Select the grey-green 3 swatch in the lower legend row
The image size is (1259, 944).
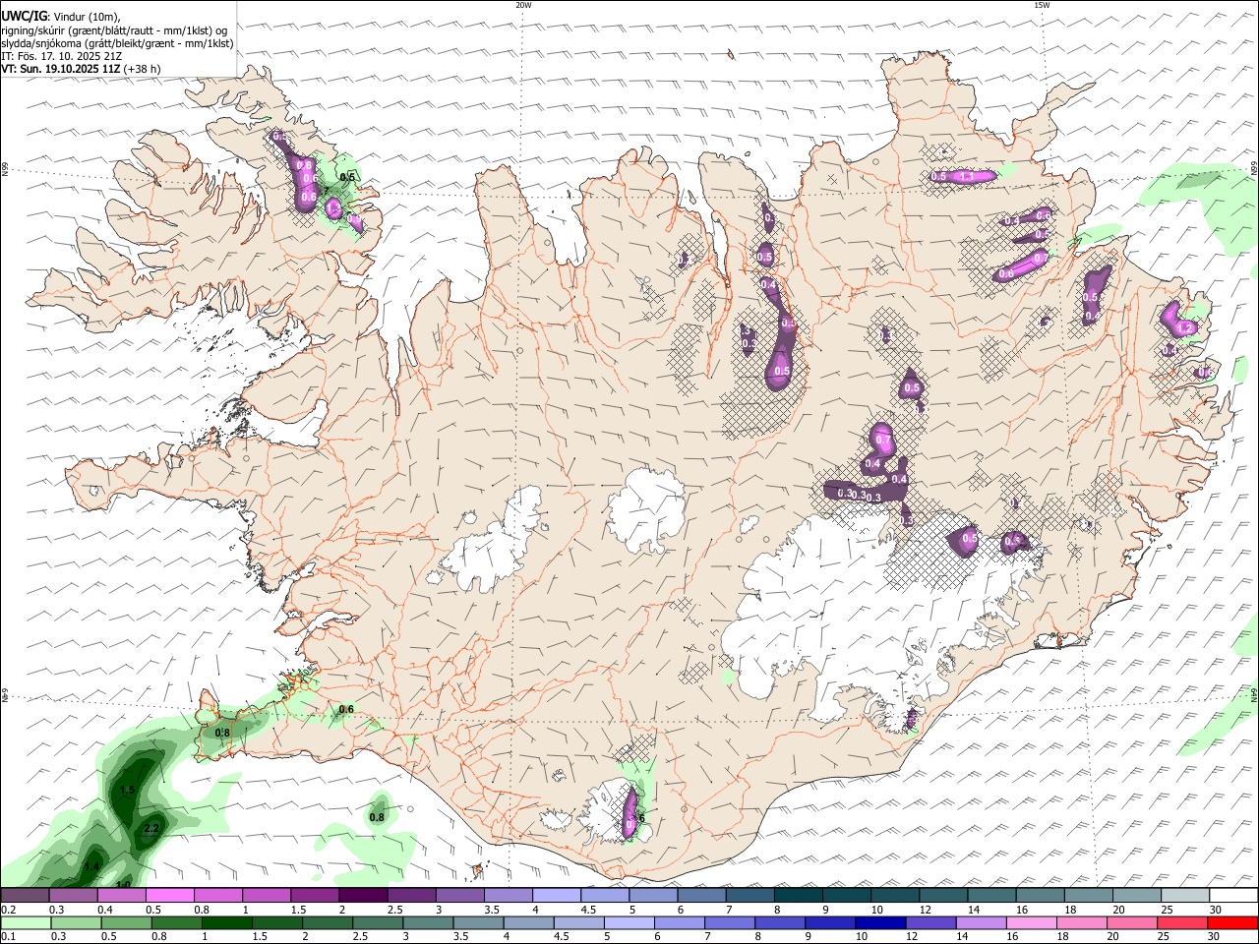click(x=427, y=923)
